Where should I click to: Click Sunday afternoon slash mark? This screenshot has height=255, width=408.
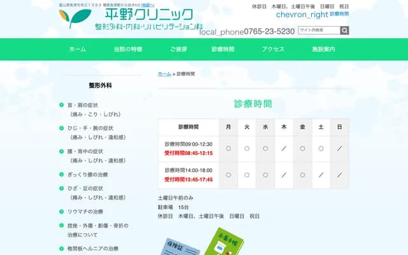340,175
